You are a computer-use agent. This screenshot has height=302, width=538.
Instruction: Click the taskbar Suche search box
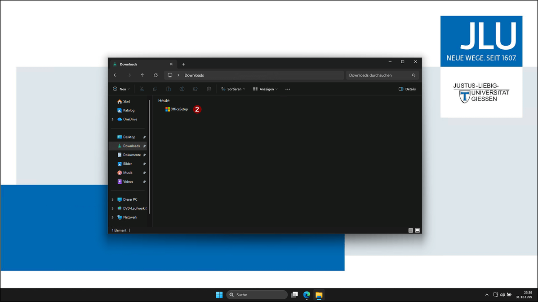point(257,295)
